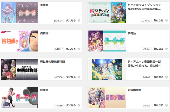Favorite ティアムーン帝国物語 with its heart icon

click(x=167, y=77)
